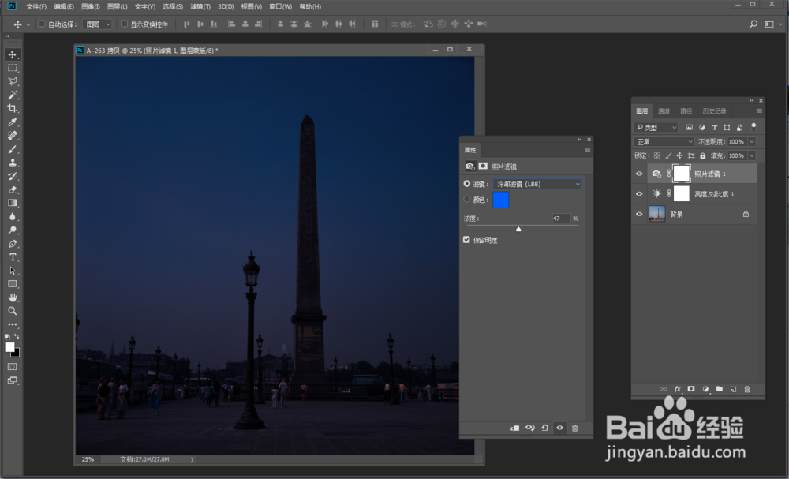
Task: Select the Gradient tool
Action: [x=13, y=203]
